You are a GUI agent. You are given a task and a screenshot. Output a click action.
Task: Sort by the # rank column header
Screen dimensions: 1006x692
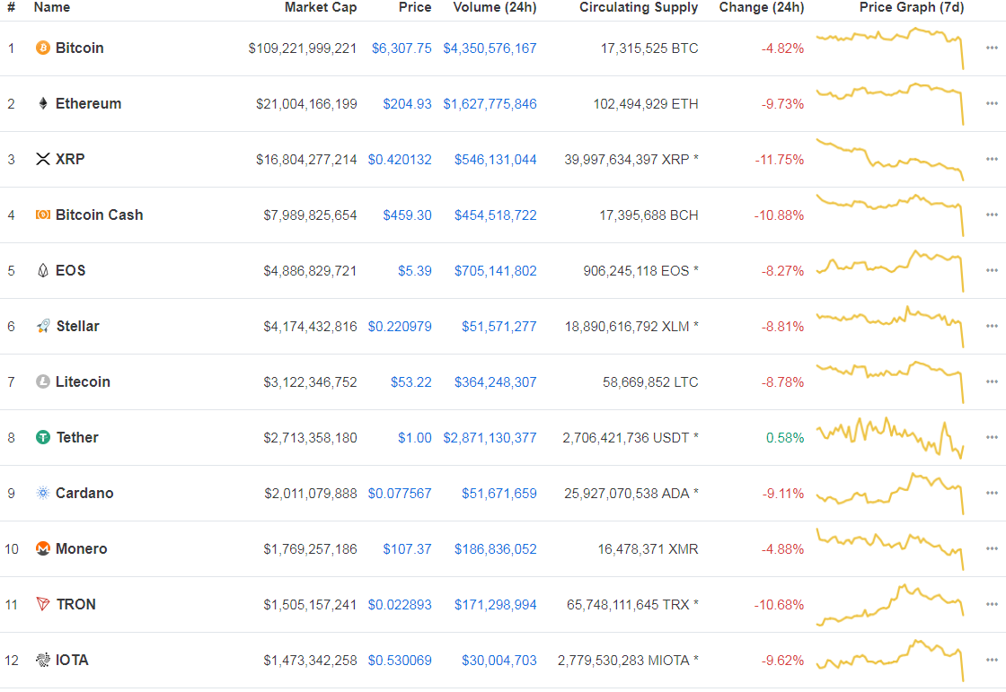(11, 8)
